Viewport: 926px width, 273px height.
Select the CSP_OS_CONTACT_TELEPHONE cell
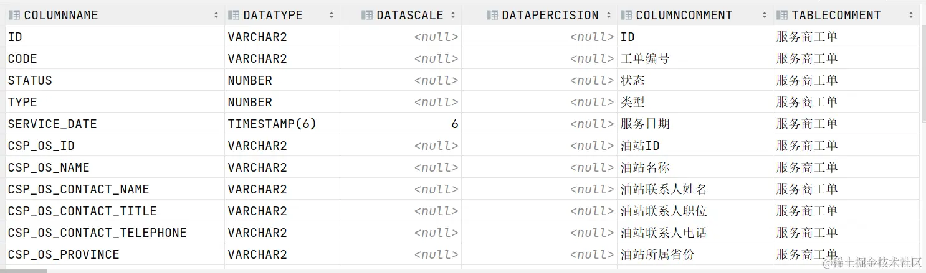tap(115, 233)
